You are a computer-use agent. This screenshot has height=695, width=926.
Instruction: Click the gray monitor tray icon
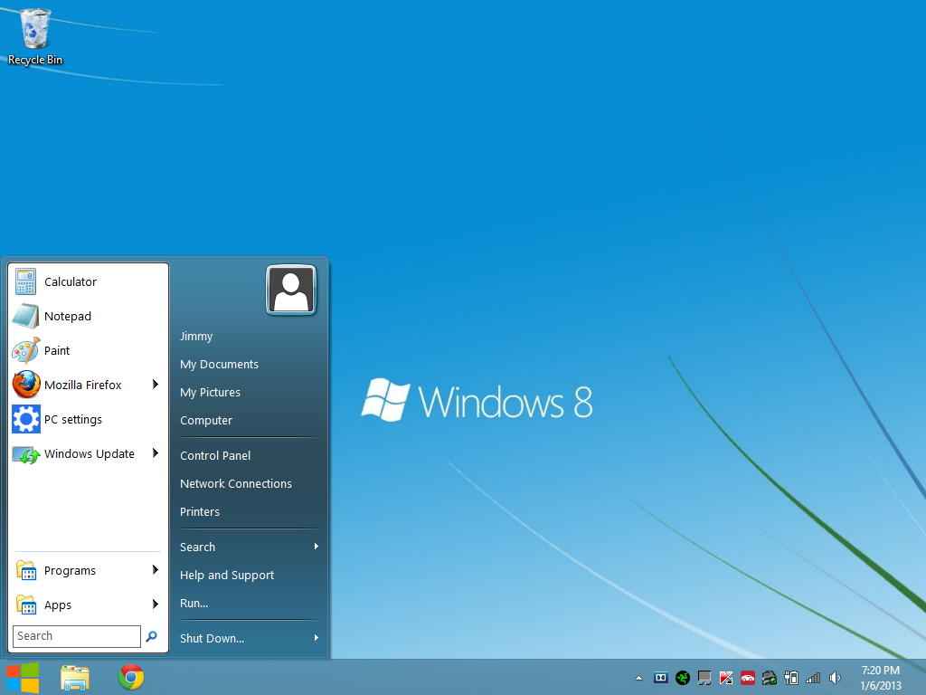point(704,678)
